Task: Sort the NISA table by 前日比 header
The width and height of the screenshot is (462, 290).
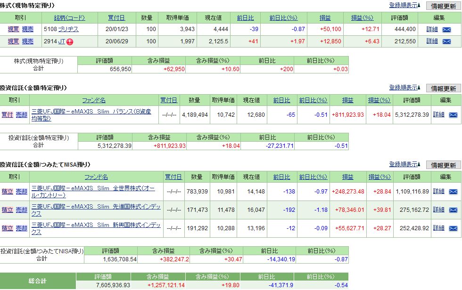Action: click(x=281, y=177)
